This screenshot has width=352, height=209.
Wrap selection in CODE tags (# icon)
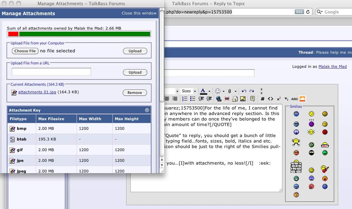[x=262, y=99]
